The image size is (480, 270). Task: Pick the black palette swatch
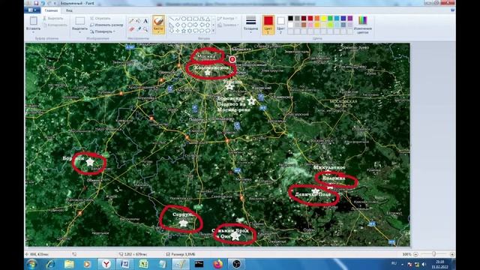(x=290, y=18)
